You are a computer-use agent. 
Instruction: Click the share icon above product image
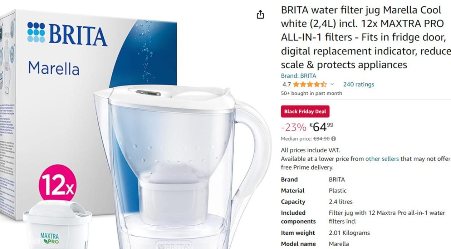click(x=260, y=14)
